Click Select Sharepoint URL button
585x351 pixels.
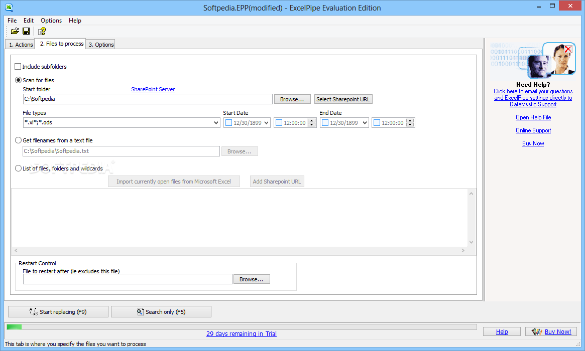tap(343, 99)
